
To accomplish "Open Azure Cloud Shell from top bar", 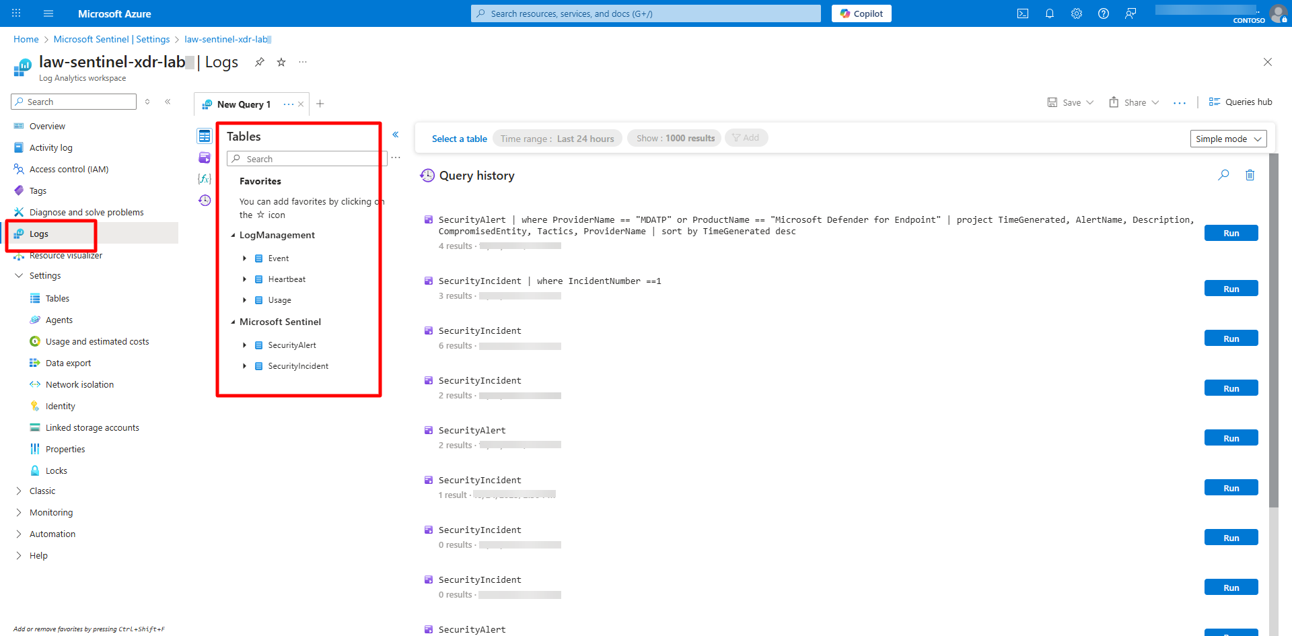I will (x=1022, y=13).
